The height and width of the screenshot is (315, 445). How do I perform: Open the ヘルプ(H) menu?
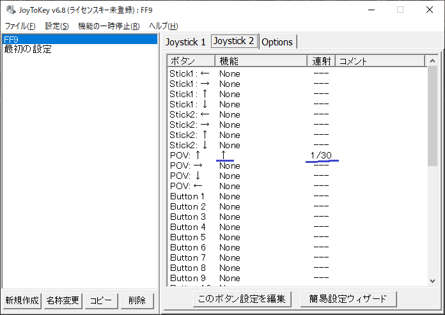click(x=164, y=26)
